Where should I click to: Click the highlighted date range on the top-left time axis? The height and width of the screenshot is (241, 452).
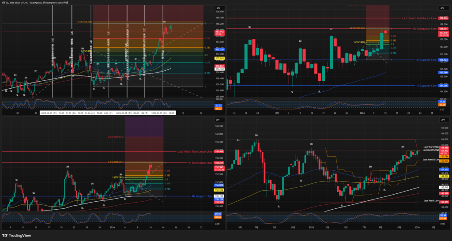click(106, 113)
